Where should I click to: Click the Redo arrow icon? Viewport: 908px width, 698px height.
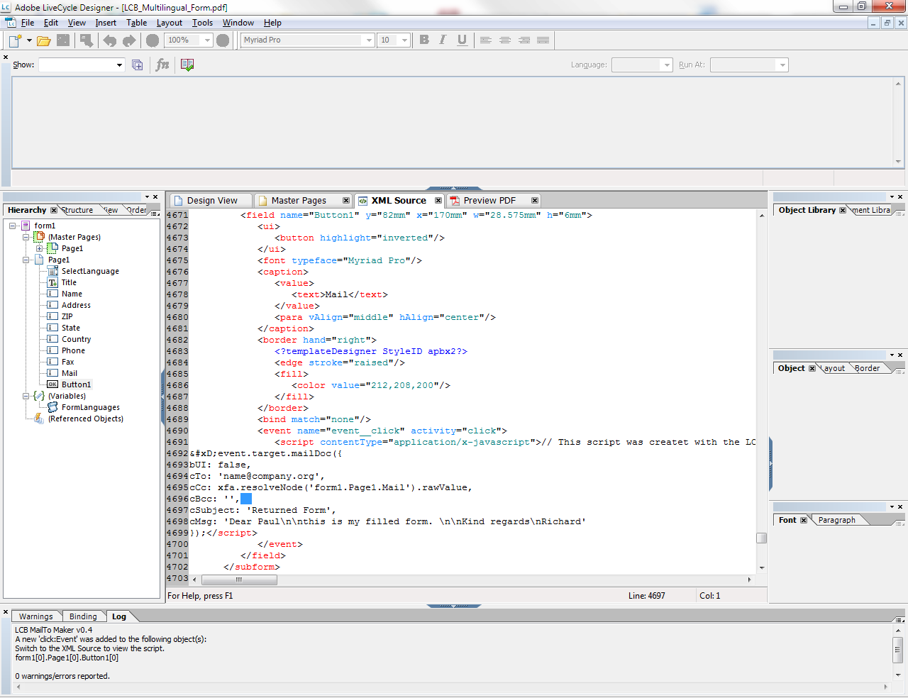point(129,40)
